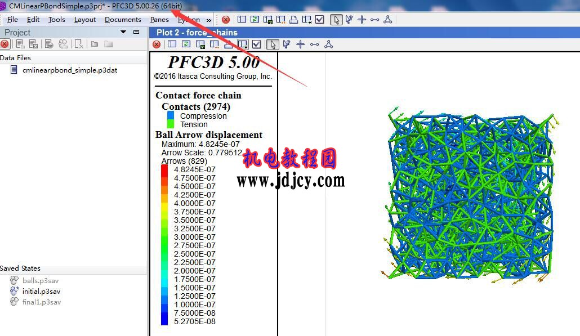Select the plus center tool in main toolbar

362,20
